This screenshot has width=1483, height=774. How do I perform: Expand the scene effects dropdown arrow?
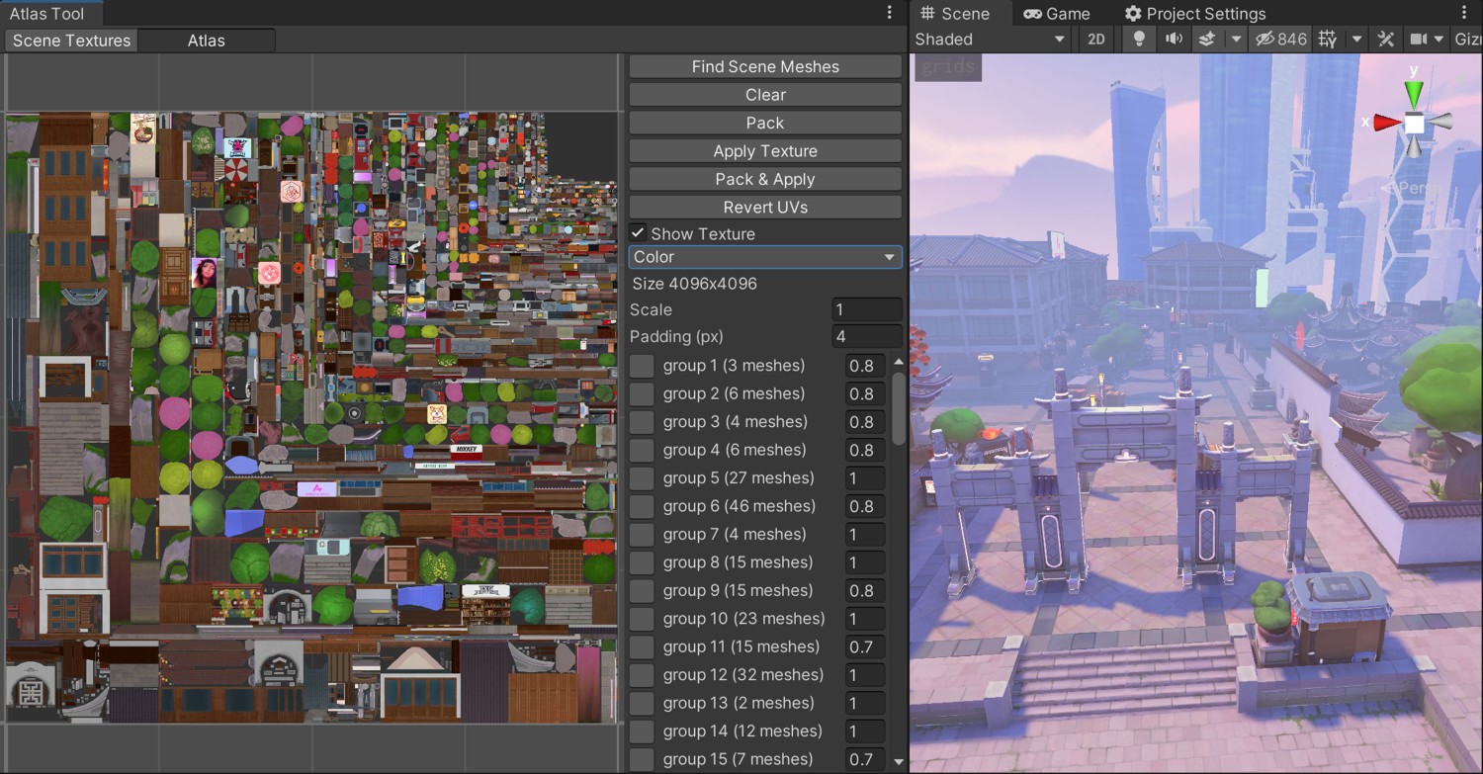pos(1235,40)
